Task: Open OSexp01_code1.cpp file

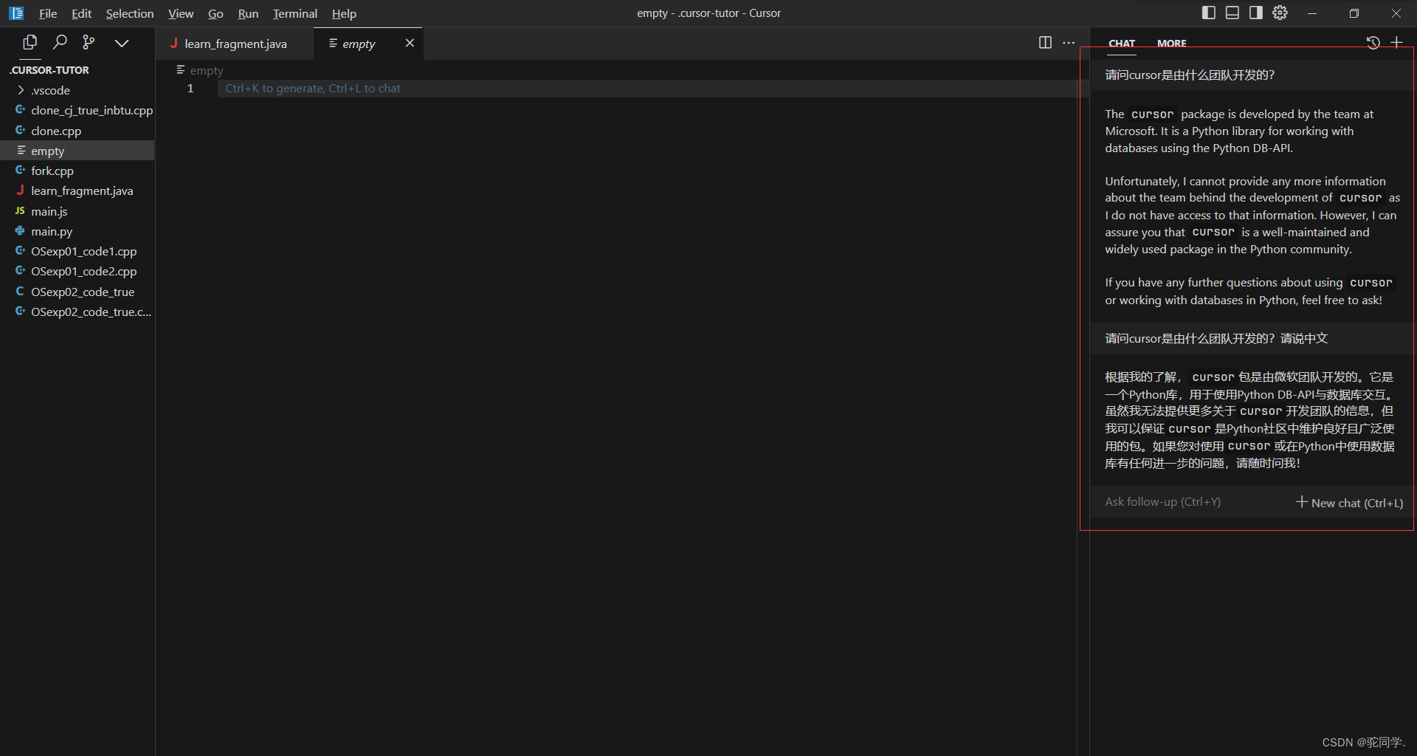Action: 77,251
